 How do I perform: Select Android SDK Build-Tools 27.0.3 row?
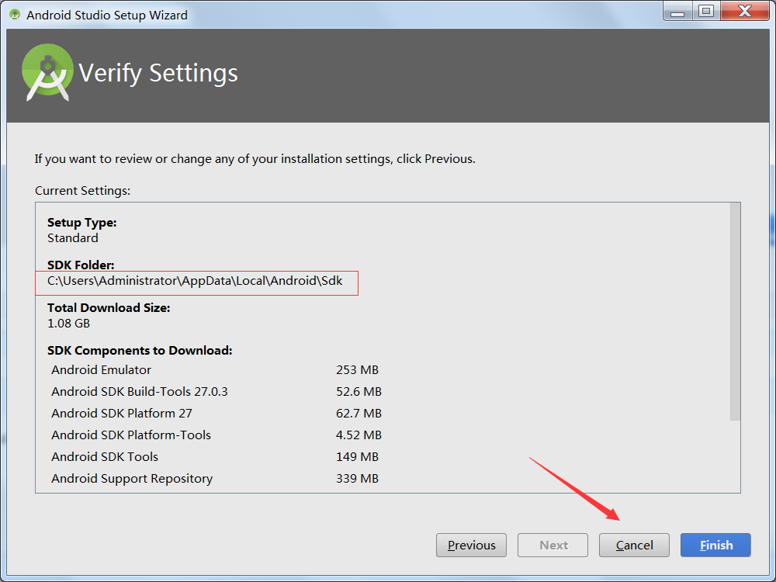click(215, 391)
